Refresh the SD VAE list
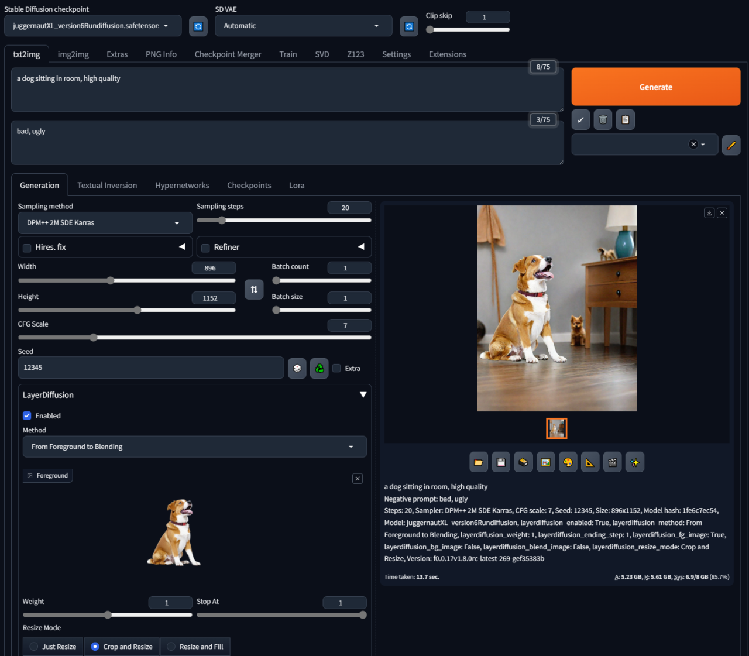Screen dimensions: 749x656 409,26
